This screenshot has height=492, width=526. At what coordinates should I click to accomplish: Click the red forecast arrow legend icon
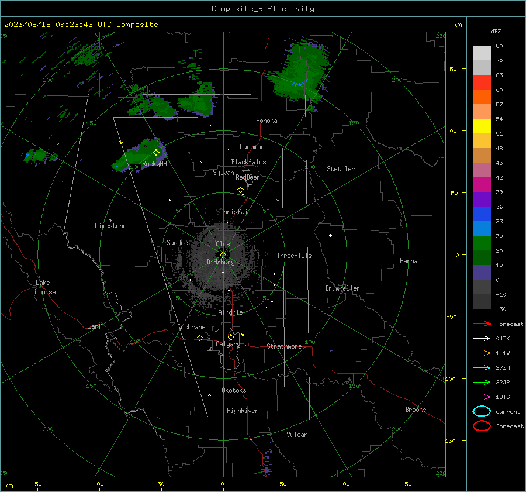click(x=482, y=324)
